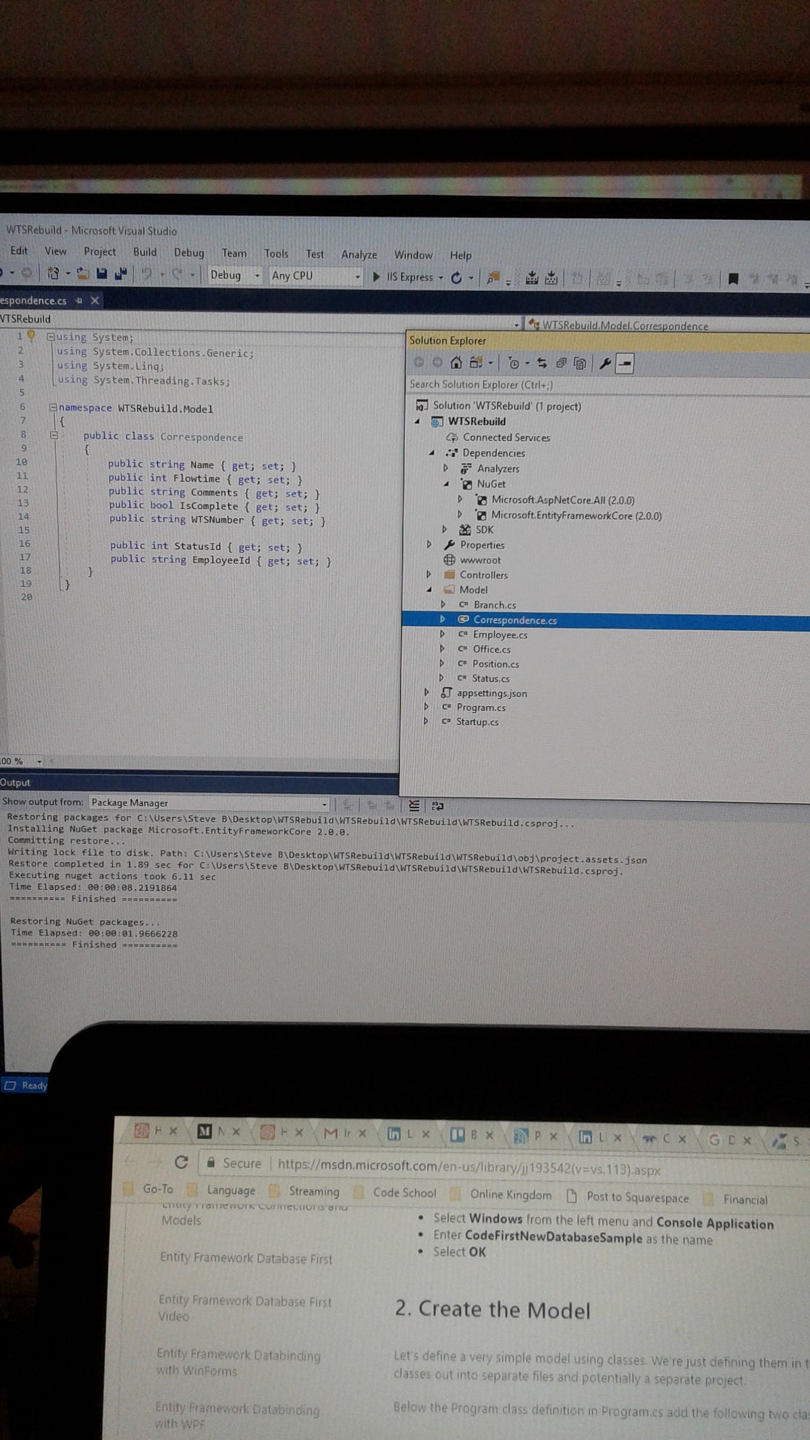Screen dimensions: 810x1440
Task: Select Startup.cs in Solution Explorer
Action: click(x=477, y=722)
